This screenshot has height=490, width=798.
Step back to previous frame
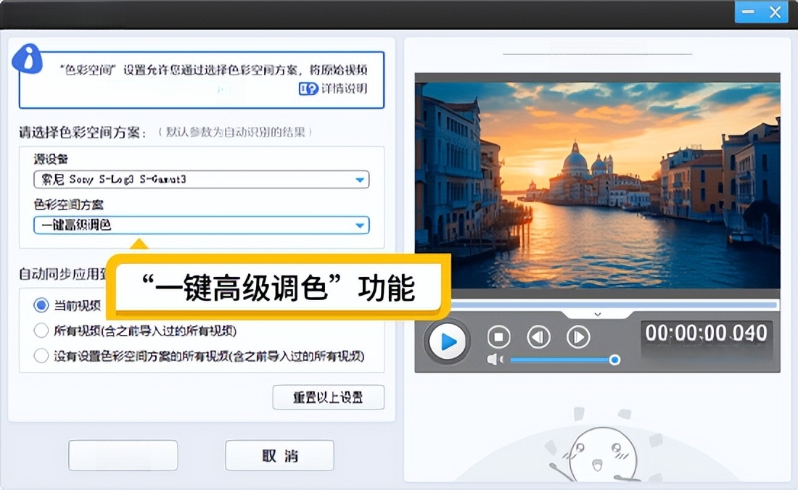[538, 337]
